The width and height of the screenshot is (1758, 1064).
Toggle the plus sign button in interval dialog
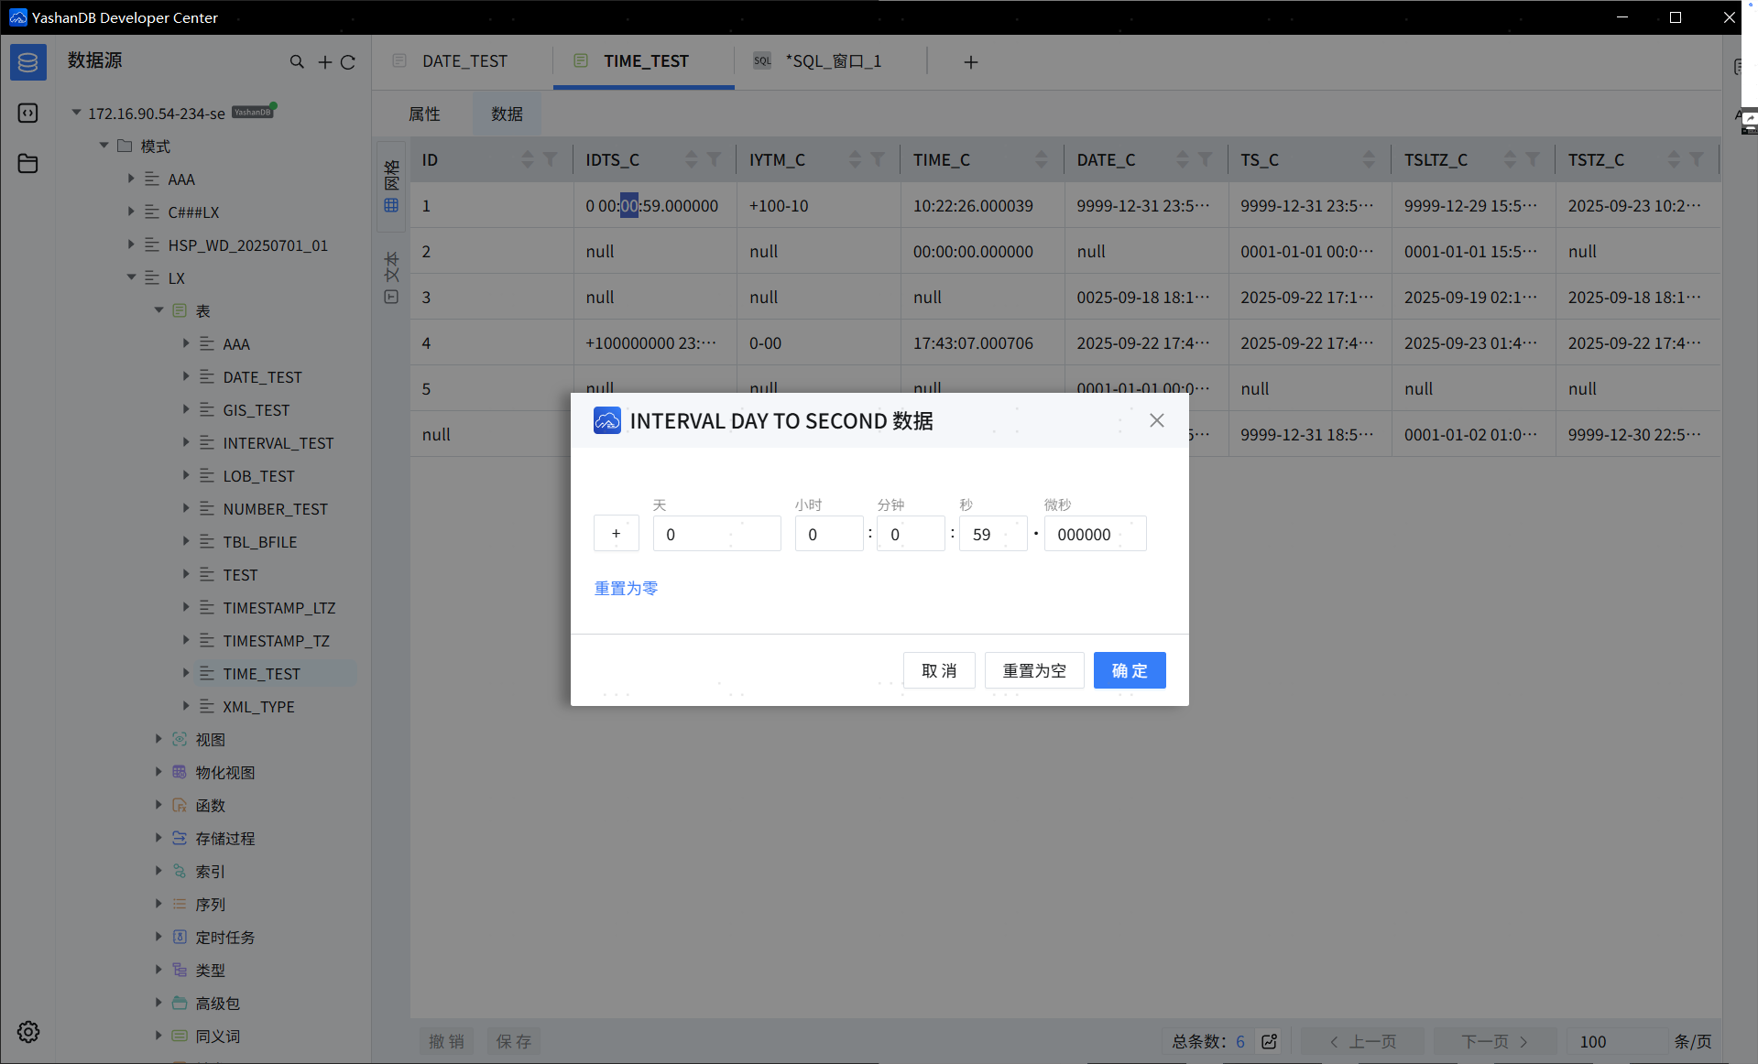point(616,534)
